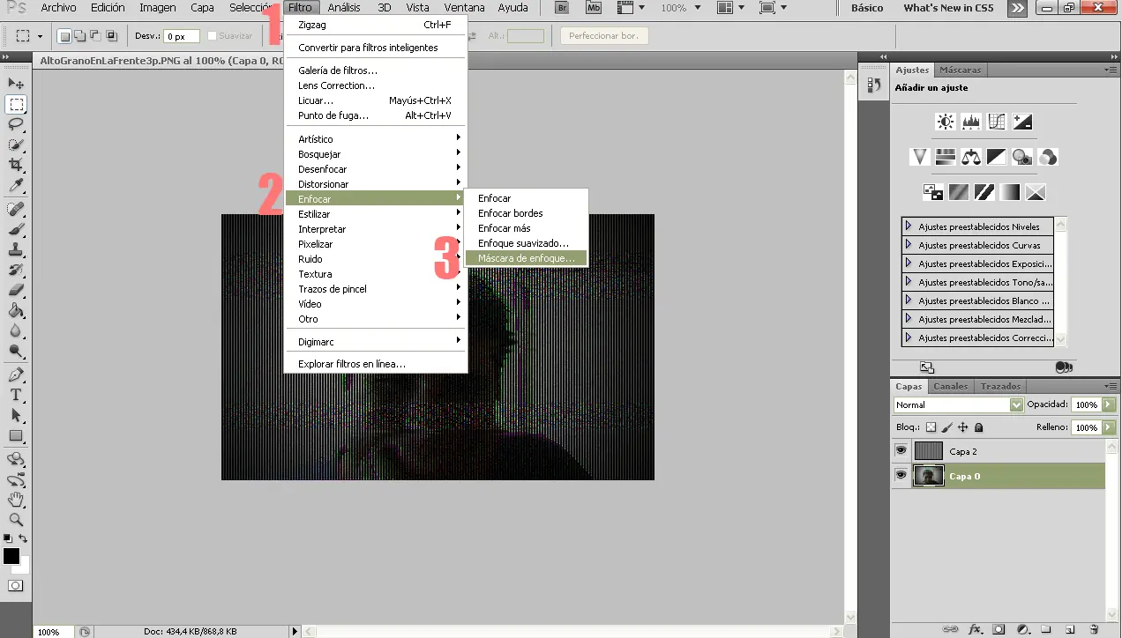Open the Capas panel options menu
1122x638 pixels.
coord(1110,386)
